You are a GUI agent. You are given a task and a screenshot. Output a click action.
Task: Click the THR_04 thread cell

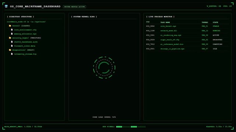[x=205, y=35]
